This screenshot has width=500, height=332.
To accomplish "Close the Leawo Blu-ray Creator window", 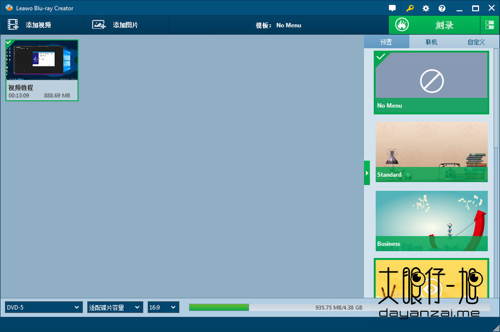I will [492, 8].
